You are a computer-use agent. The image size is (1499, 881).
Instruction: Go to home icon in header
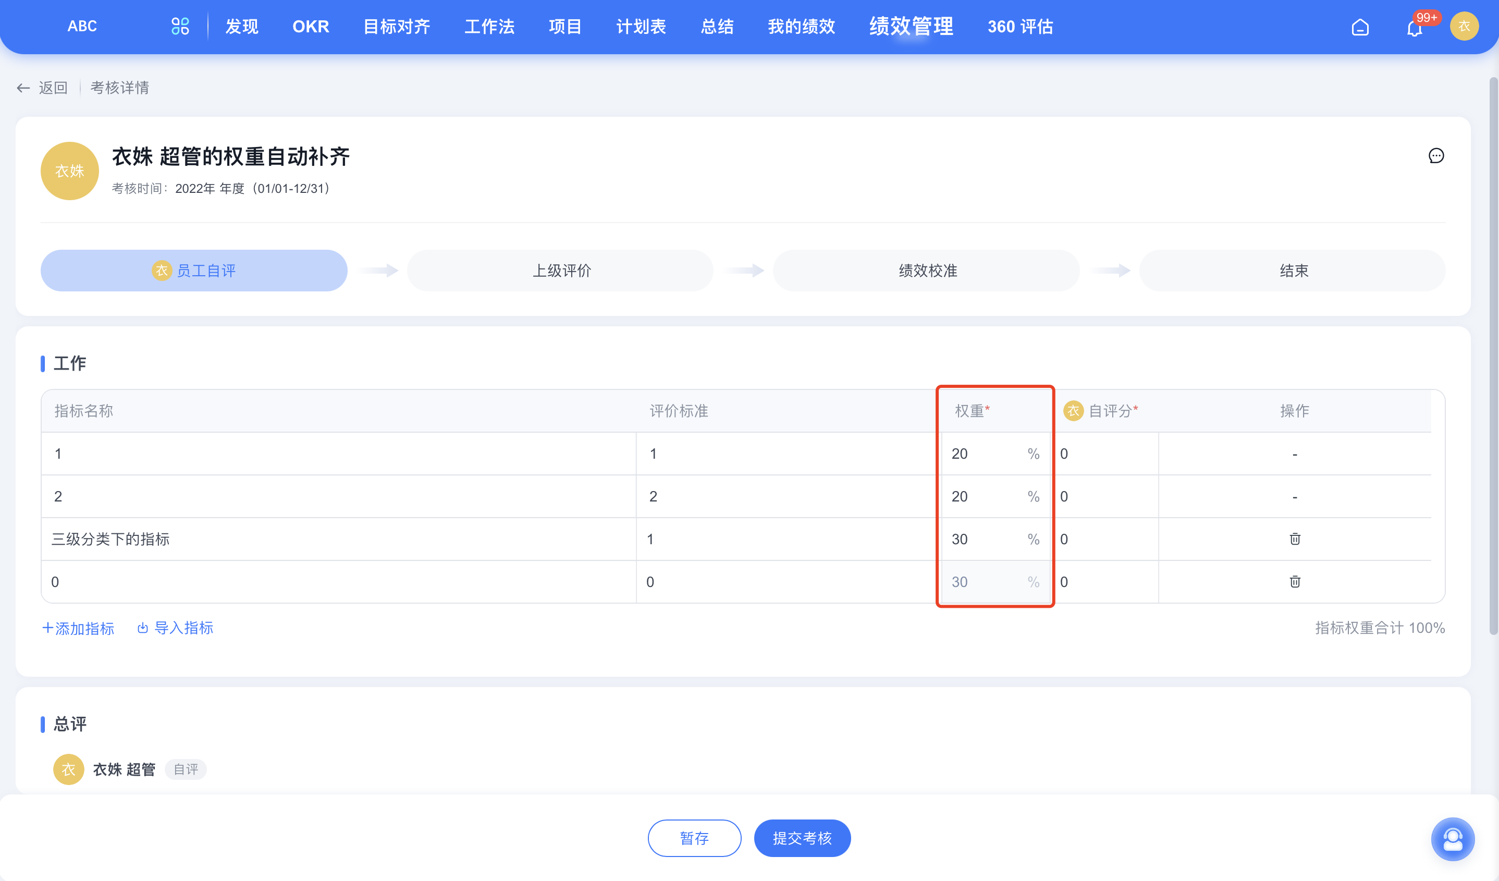(1360, 27)
